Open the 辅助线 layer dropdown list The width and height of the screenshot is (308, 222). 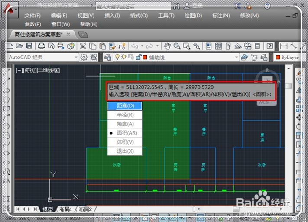237,57
